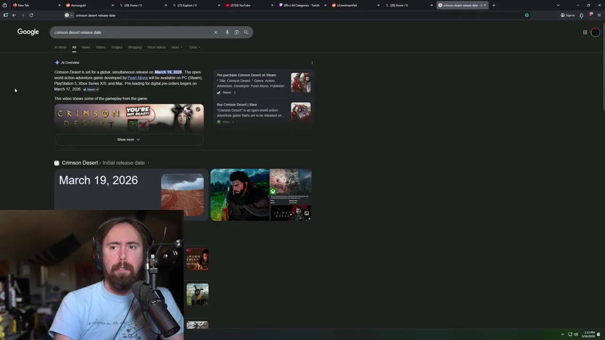The width and height of the screenshot is (605, 340).
Task: Open more options for Xbox source
Action: click(x=233, y=122)
